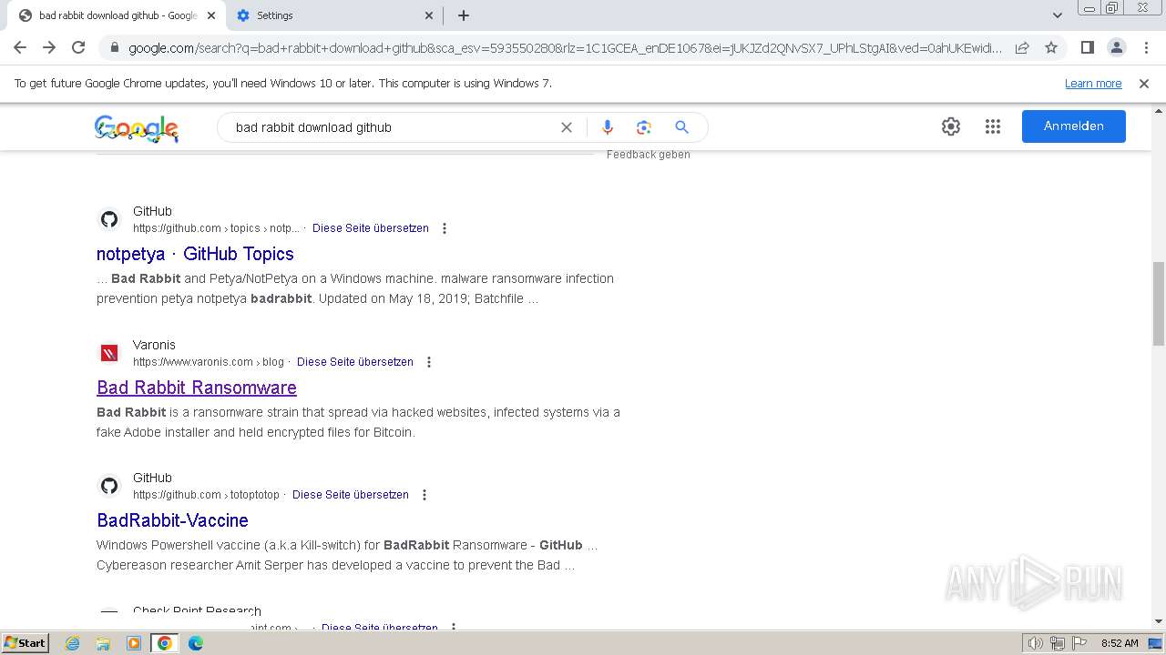Open Chrome side panel icon
Screen dimensions: 1166x655
[1088, 47]
